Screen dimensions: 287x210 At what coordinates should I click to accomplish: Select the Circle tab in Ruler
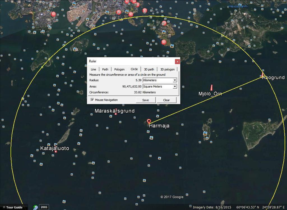[134, 69]
